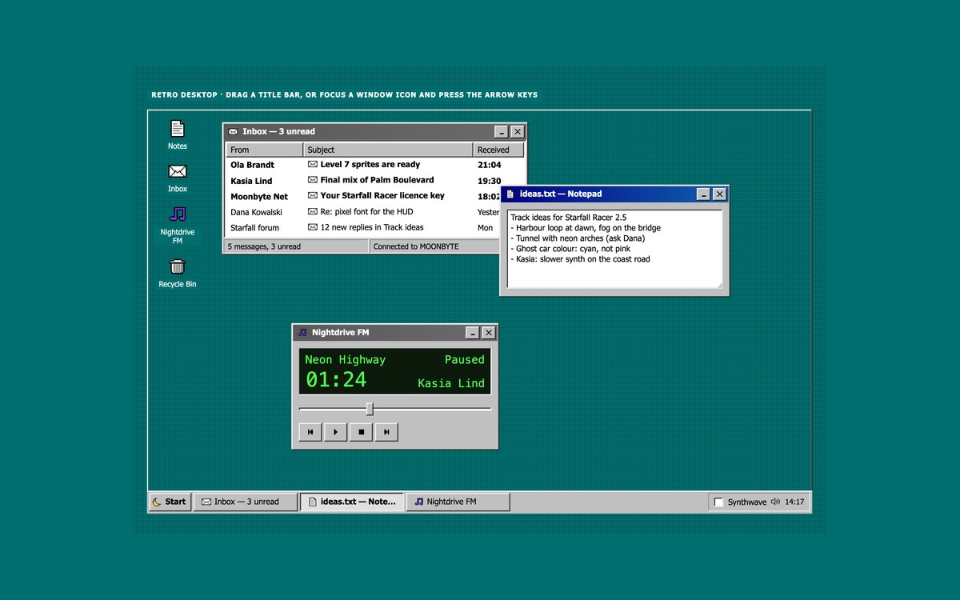Sort messages by the Subject column header
Screen dimensions: 960x600
pyautogui.click(x=388, y=150)
